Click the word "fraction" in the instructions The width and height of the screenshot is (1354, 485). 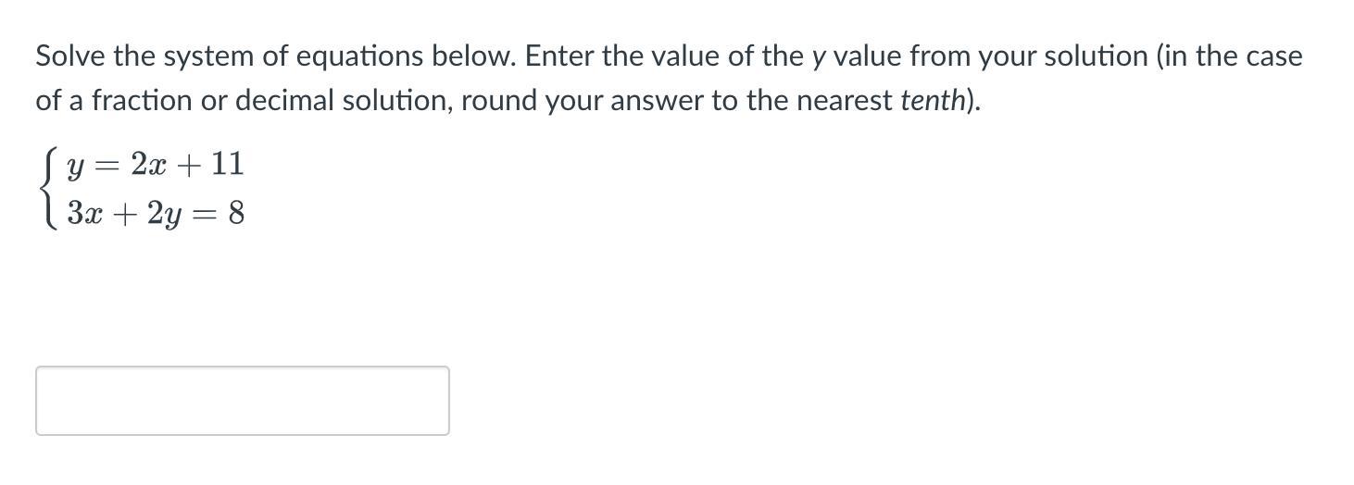[131, 101]
